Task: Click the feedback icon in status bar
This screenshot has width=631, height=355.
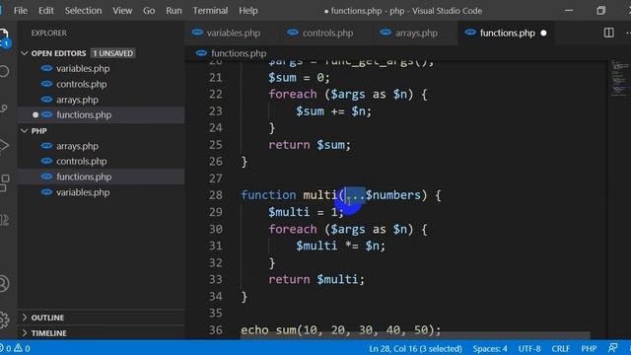Action: [613, 348]
